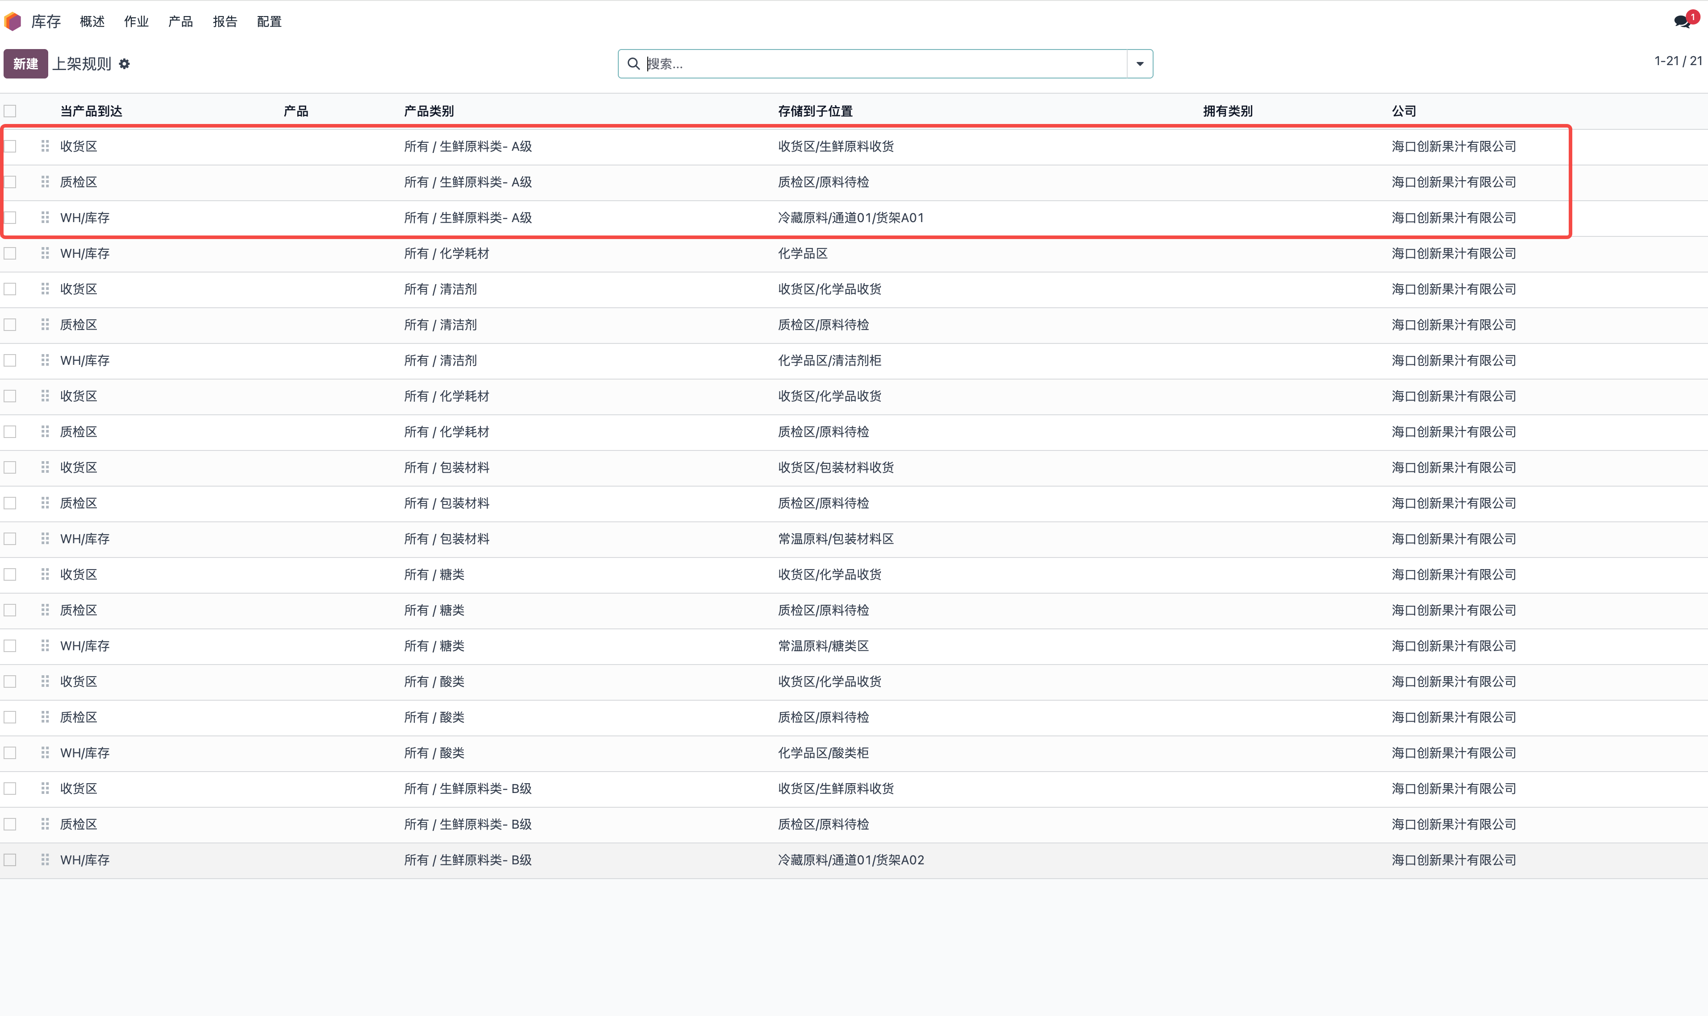Open the 概述 menu
The image size is (1708, 1016).
(x=92, y=22)
